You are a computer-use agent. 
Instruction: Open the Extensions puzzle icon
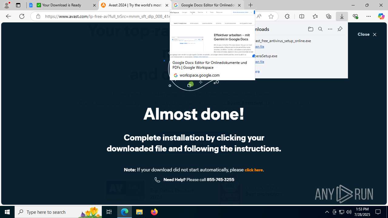[x=287, y=16]
